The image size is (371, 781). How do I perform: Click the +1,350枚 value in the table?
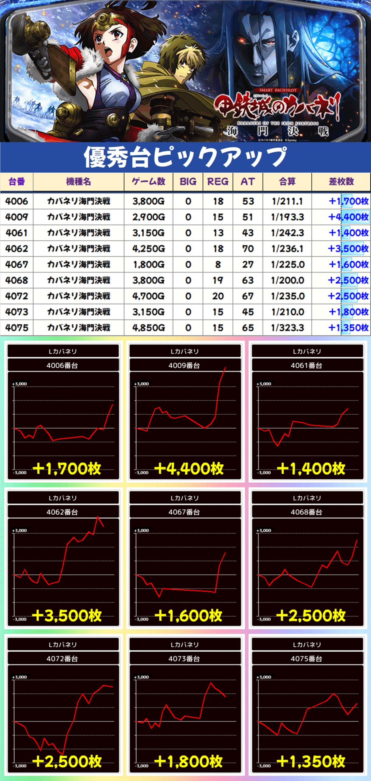(x=348, y=328)
